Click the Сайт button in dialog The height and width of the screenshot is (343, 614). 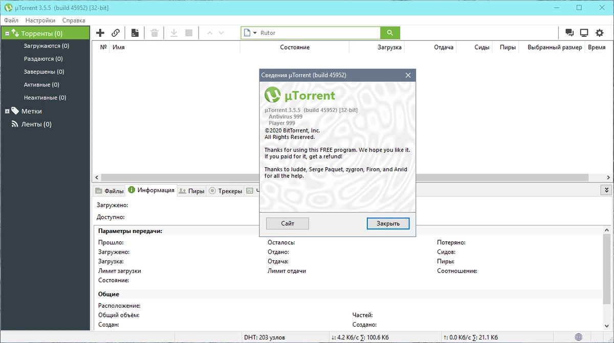click(x=288, y=223)
